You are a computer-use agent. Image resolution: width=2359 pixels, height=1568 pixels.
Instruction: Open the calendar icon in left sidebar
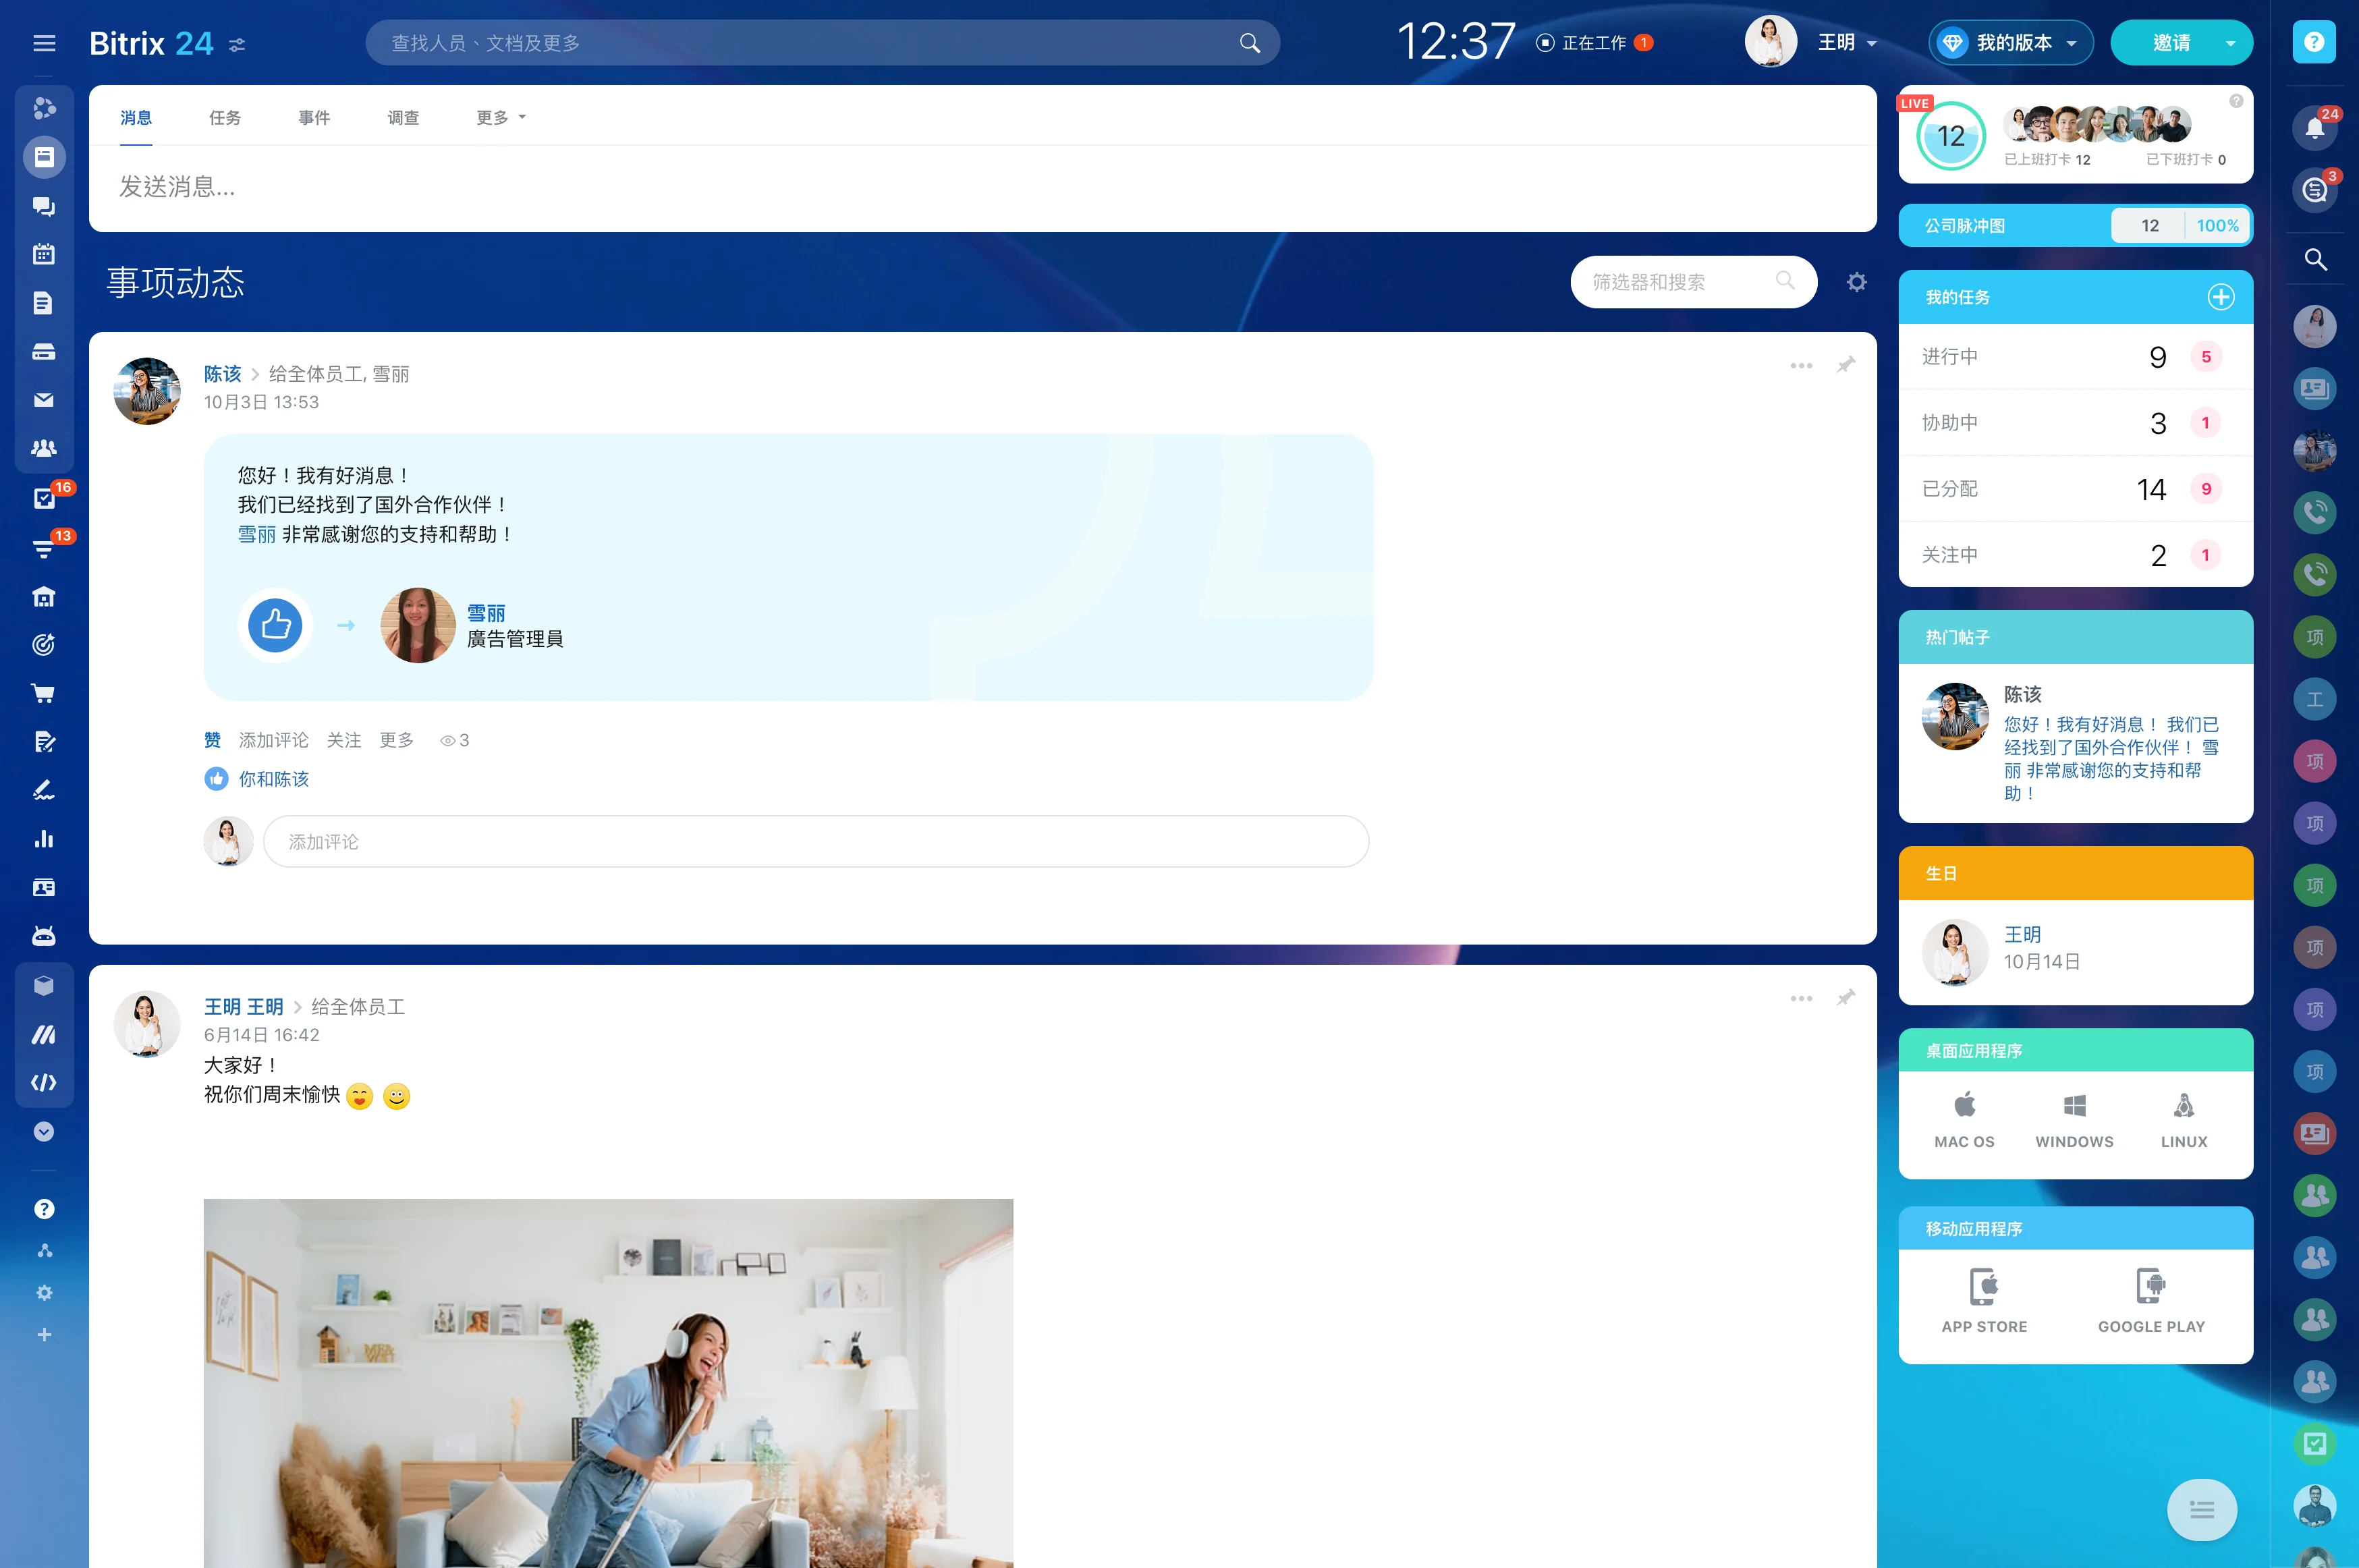pyautogui.click(x=44, y=254)
